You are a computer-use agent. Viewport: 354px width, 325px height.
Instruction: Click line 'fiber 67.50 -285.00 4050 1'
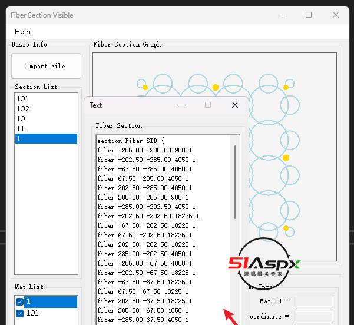[x=143, y=178]
